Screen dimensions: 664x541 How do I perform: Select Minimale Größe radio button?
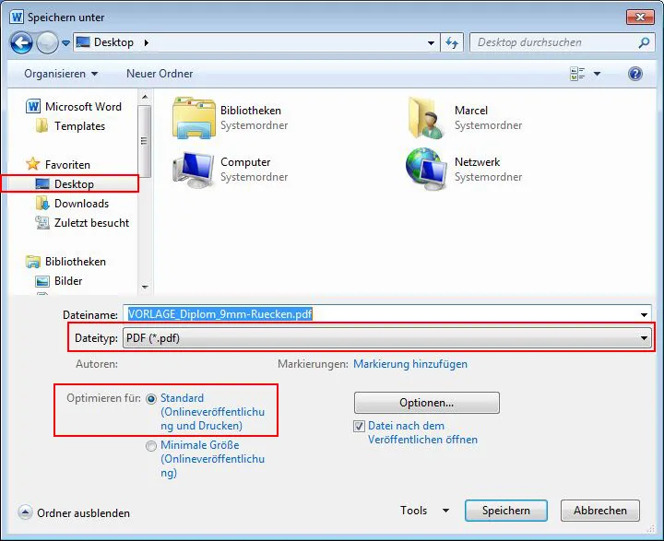pos(151,446)
